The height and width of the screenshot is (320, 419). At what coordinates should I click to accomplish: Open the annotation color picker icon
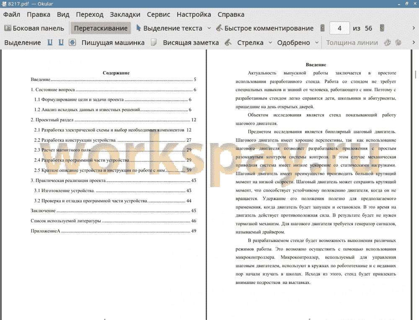click(x=388, y=42)
